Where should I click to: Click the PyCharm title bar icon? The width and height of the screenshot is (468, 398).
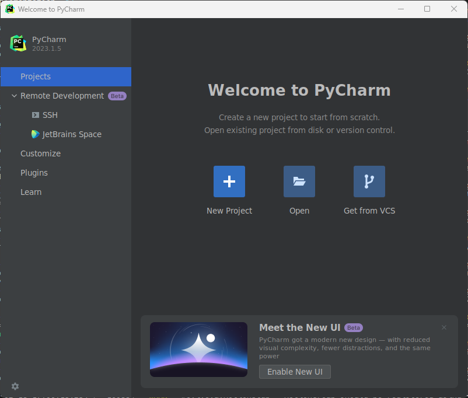[10, 9]
